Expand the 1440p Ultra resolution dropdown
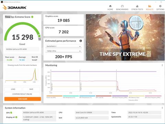Viewport: 165px width, 124px height. (64, 51)
